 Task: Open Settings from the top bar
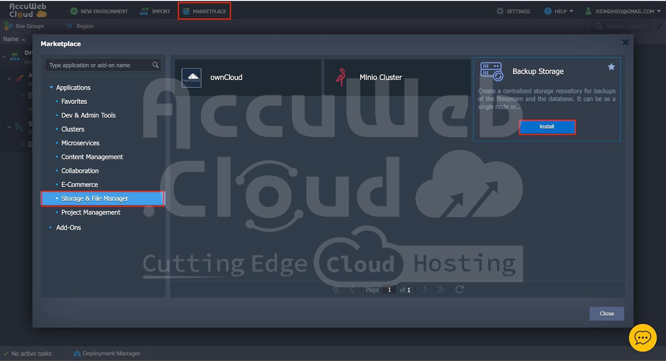point(513,11)
